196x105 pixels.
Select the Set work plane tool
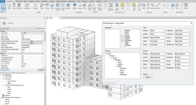coord(172,6)
